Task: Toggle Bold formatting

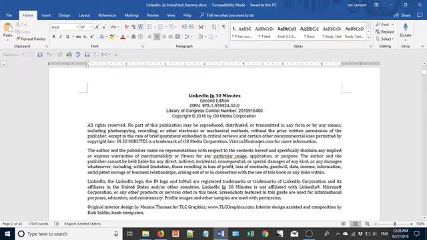Action: click(53, 37)
